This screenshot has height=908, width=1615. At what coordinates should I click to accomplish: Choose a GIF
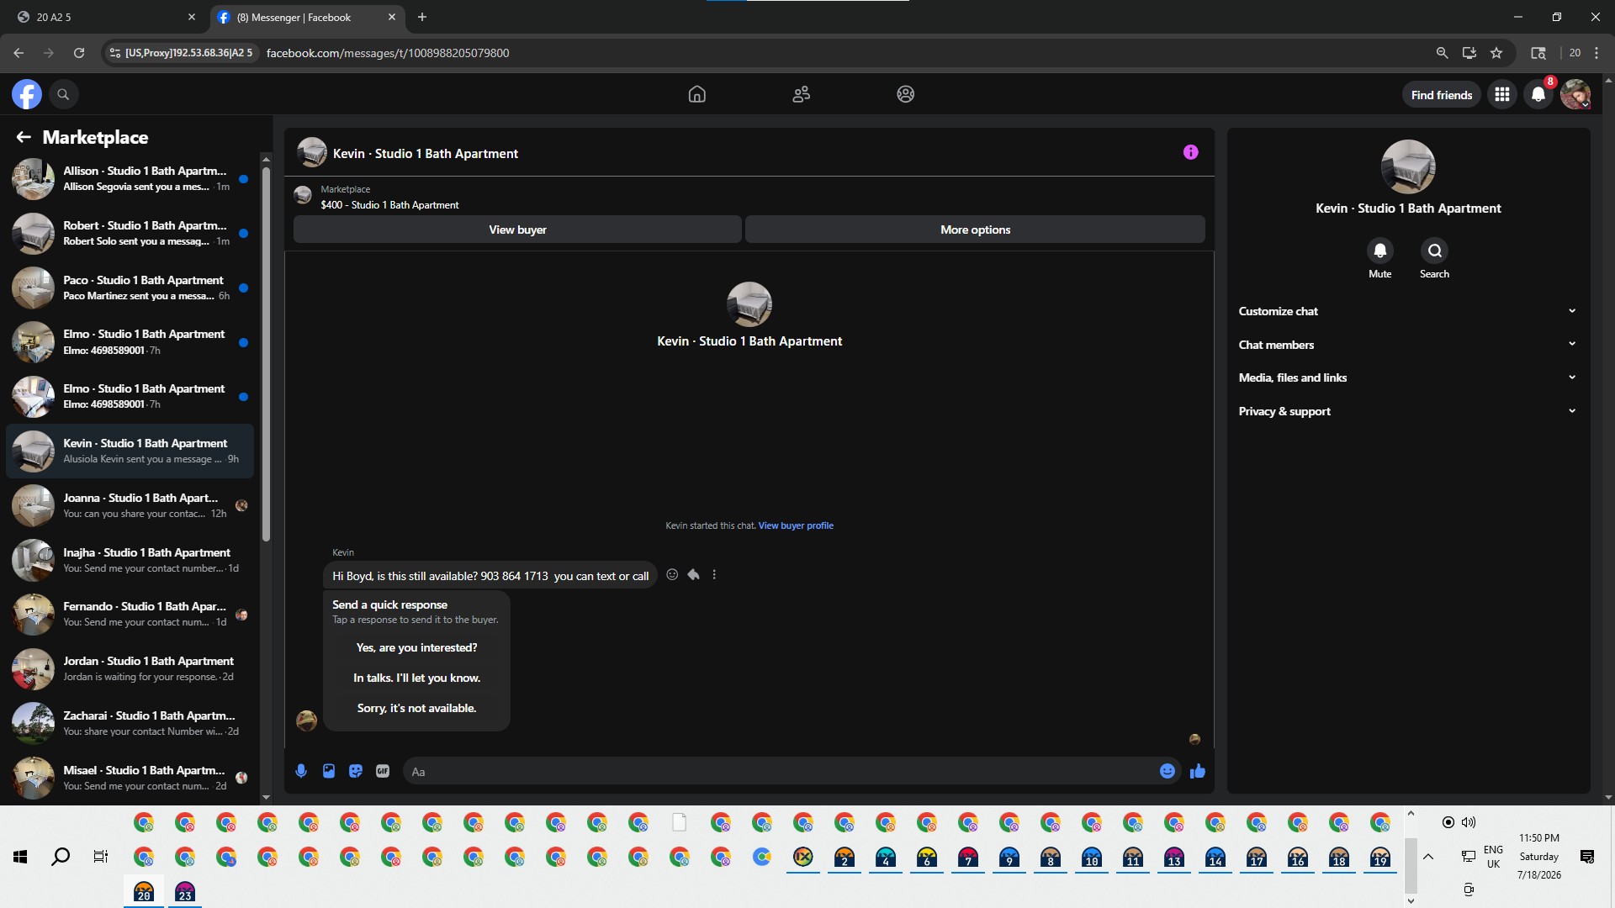383,771
